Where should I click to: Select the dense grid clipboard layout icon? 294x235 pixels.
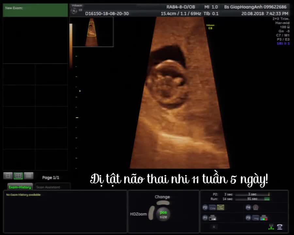tap(28, 176)
